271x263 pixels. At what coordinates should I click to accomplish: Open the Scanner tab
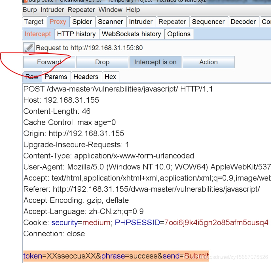pyautogui.click(x=111, y=22)
